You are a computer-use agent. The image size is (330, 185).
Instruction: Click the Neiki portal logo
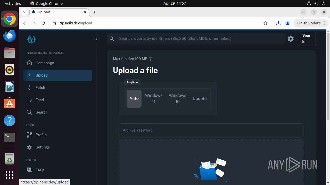(31, 39)
